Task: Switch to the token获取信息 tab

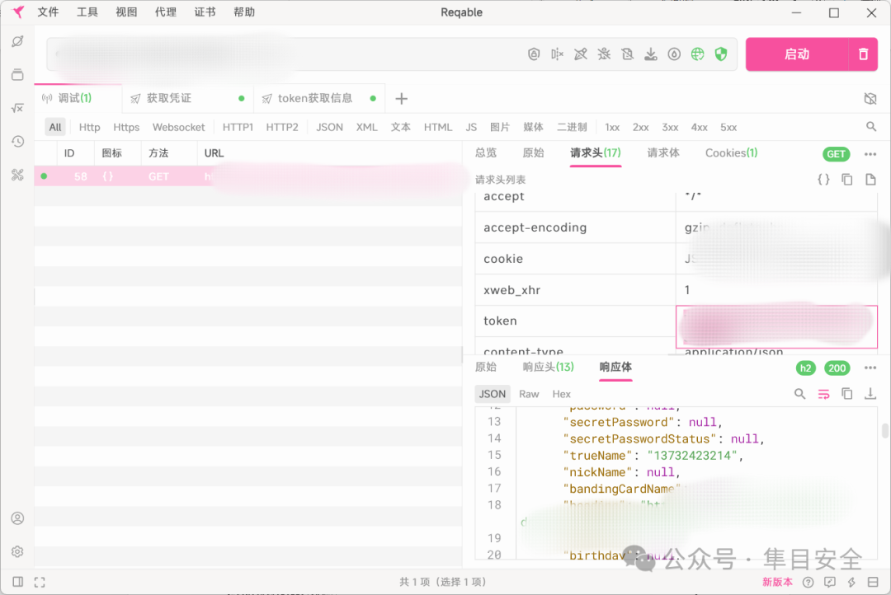Action: click(x=319, y=99)
